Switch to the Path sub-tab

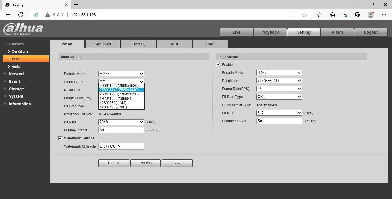[x=210, y=44]
